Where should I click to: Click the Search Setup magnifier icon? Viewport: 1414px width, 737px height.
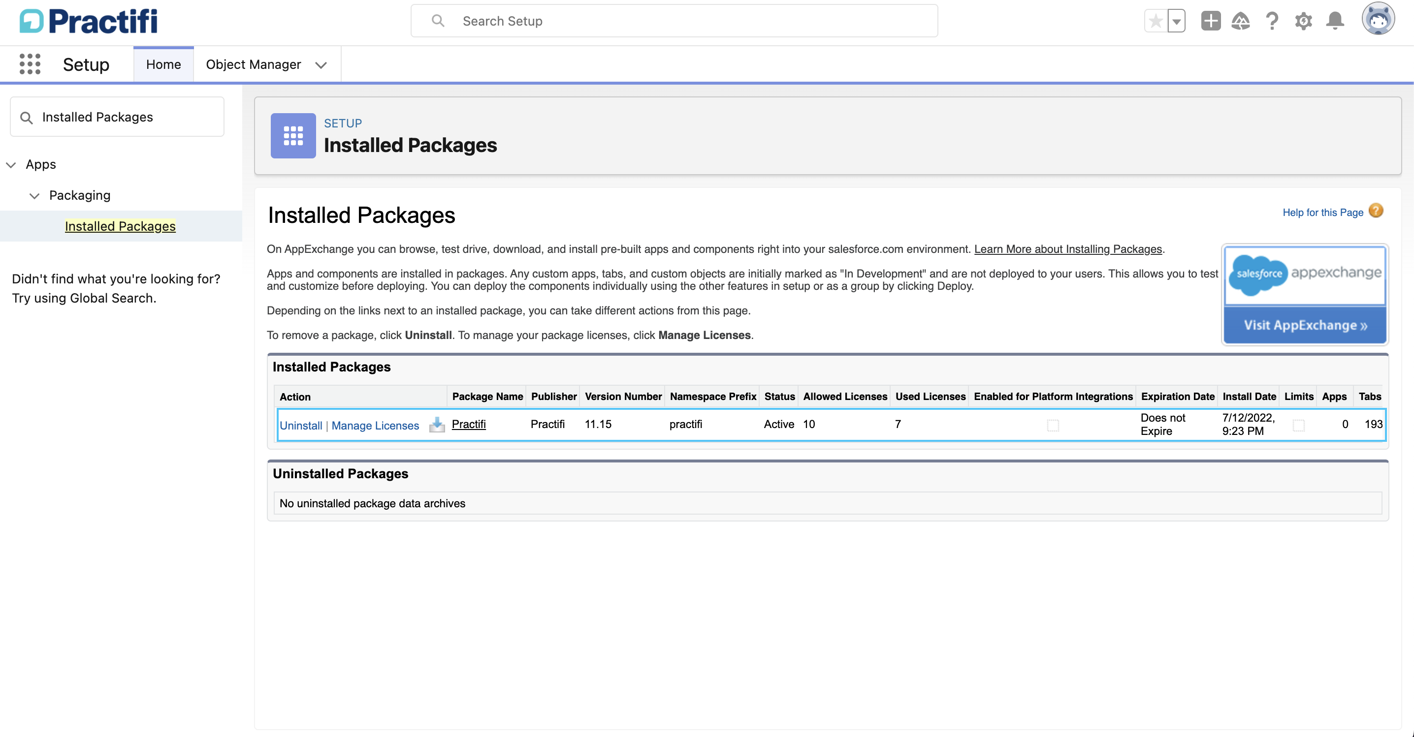tap(438, 21)
